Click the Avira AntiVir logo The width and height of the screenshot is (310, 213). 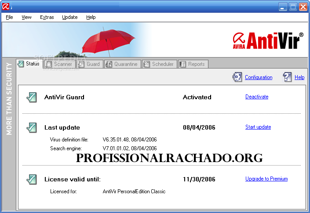(268, 41)
